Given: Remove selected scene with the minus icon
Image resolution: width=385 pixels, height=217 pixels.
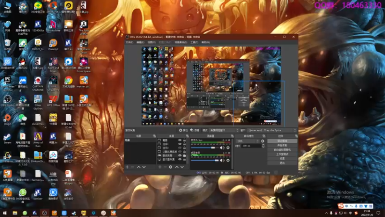Looking at the screenshot, I should 132,167.
